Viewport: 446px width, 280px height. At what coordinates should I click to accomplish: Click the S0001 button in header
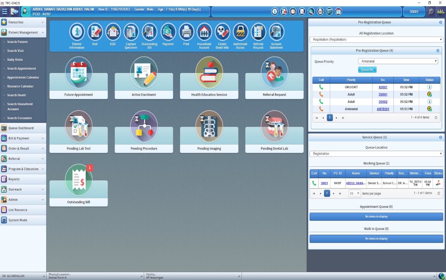(414, 12)
